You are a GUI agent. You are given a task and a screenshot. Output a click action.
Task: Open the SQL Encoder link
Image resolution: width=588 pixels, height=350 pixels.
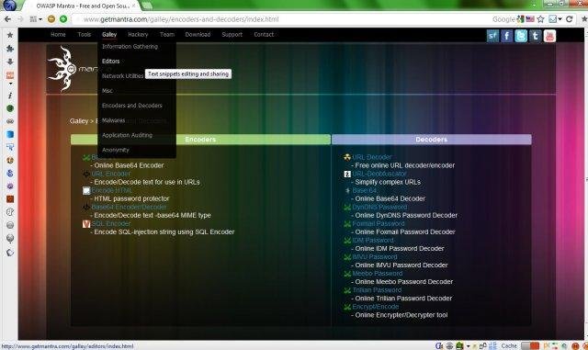click(111, 223)
